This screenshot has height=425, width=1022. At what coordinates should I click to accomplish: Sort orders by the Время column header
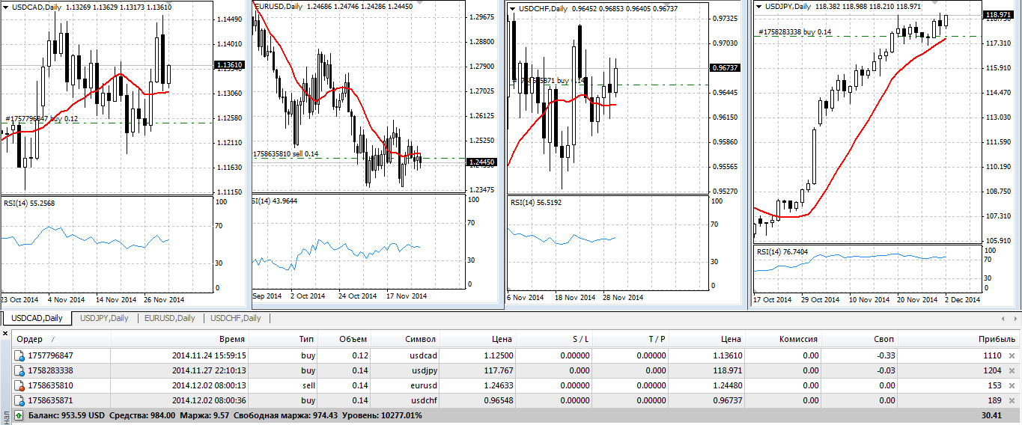[x=232, y=339]
